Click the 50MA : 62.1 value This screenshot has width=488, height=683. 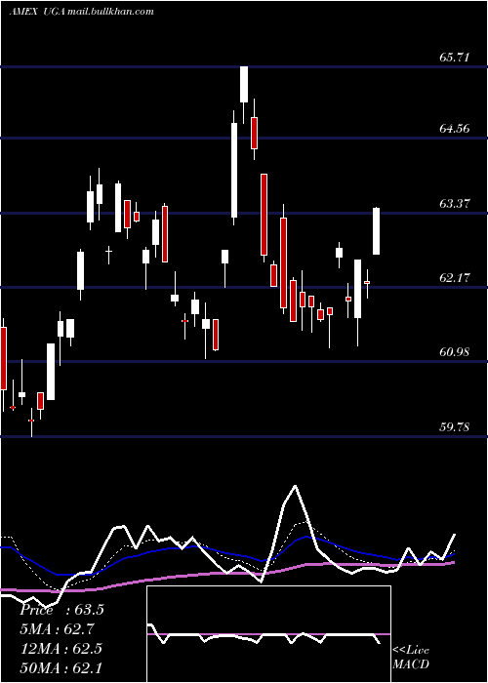[61, 667]
